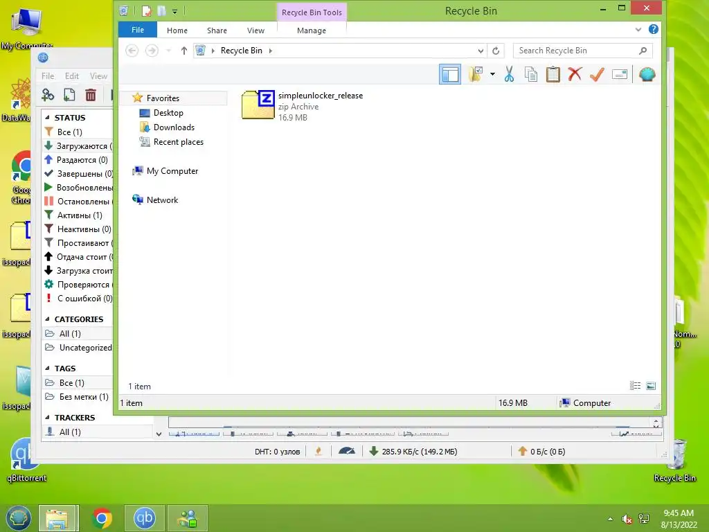Image resolution: width=709 pixels, height=532 pixels.
Task: Go up one folder level
Action: pyautogui.click(x=183, y=51)
